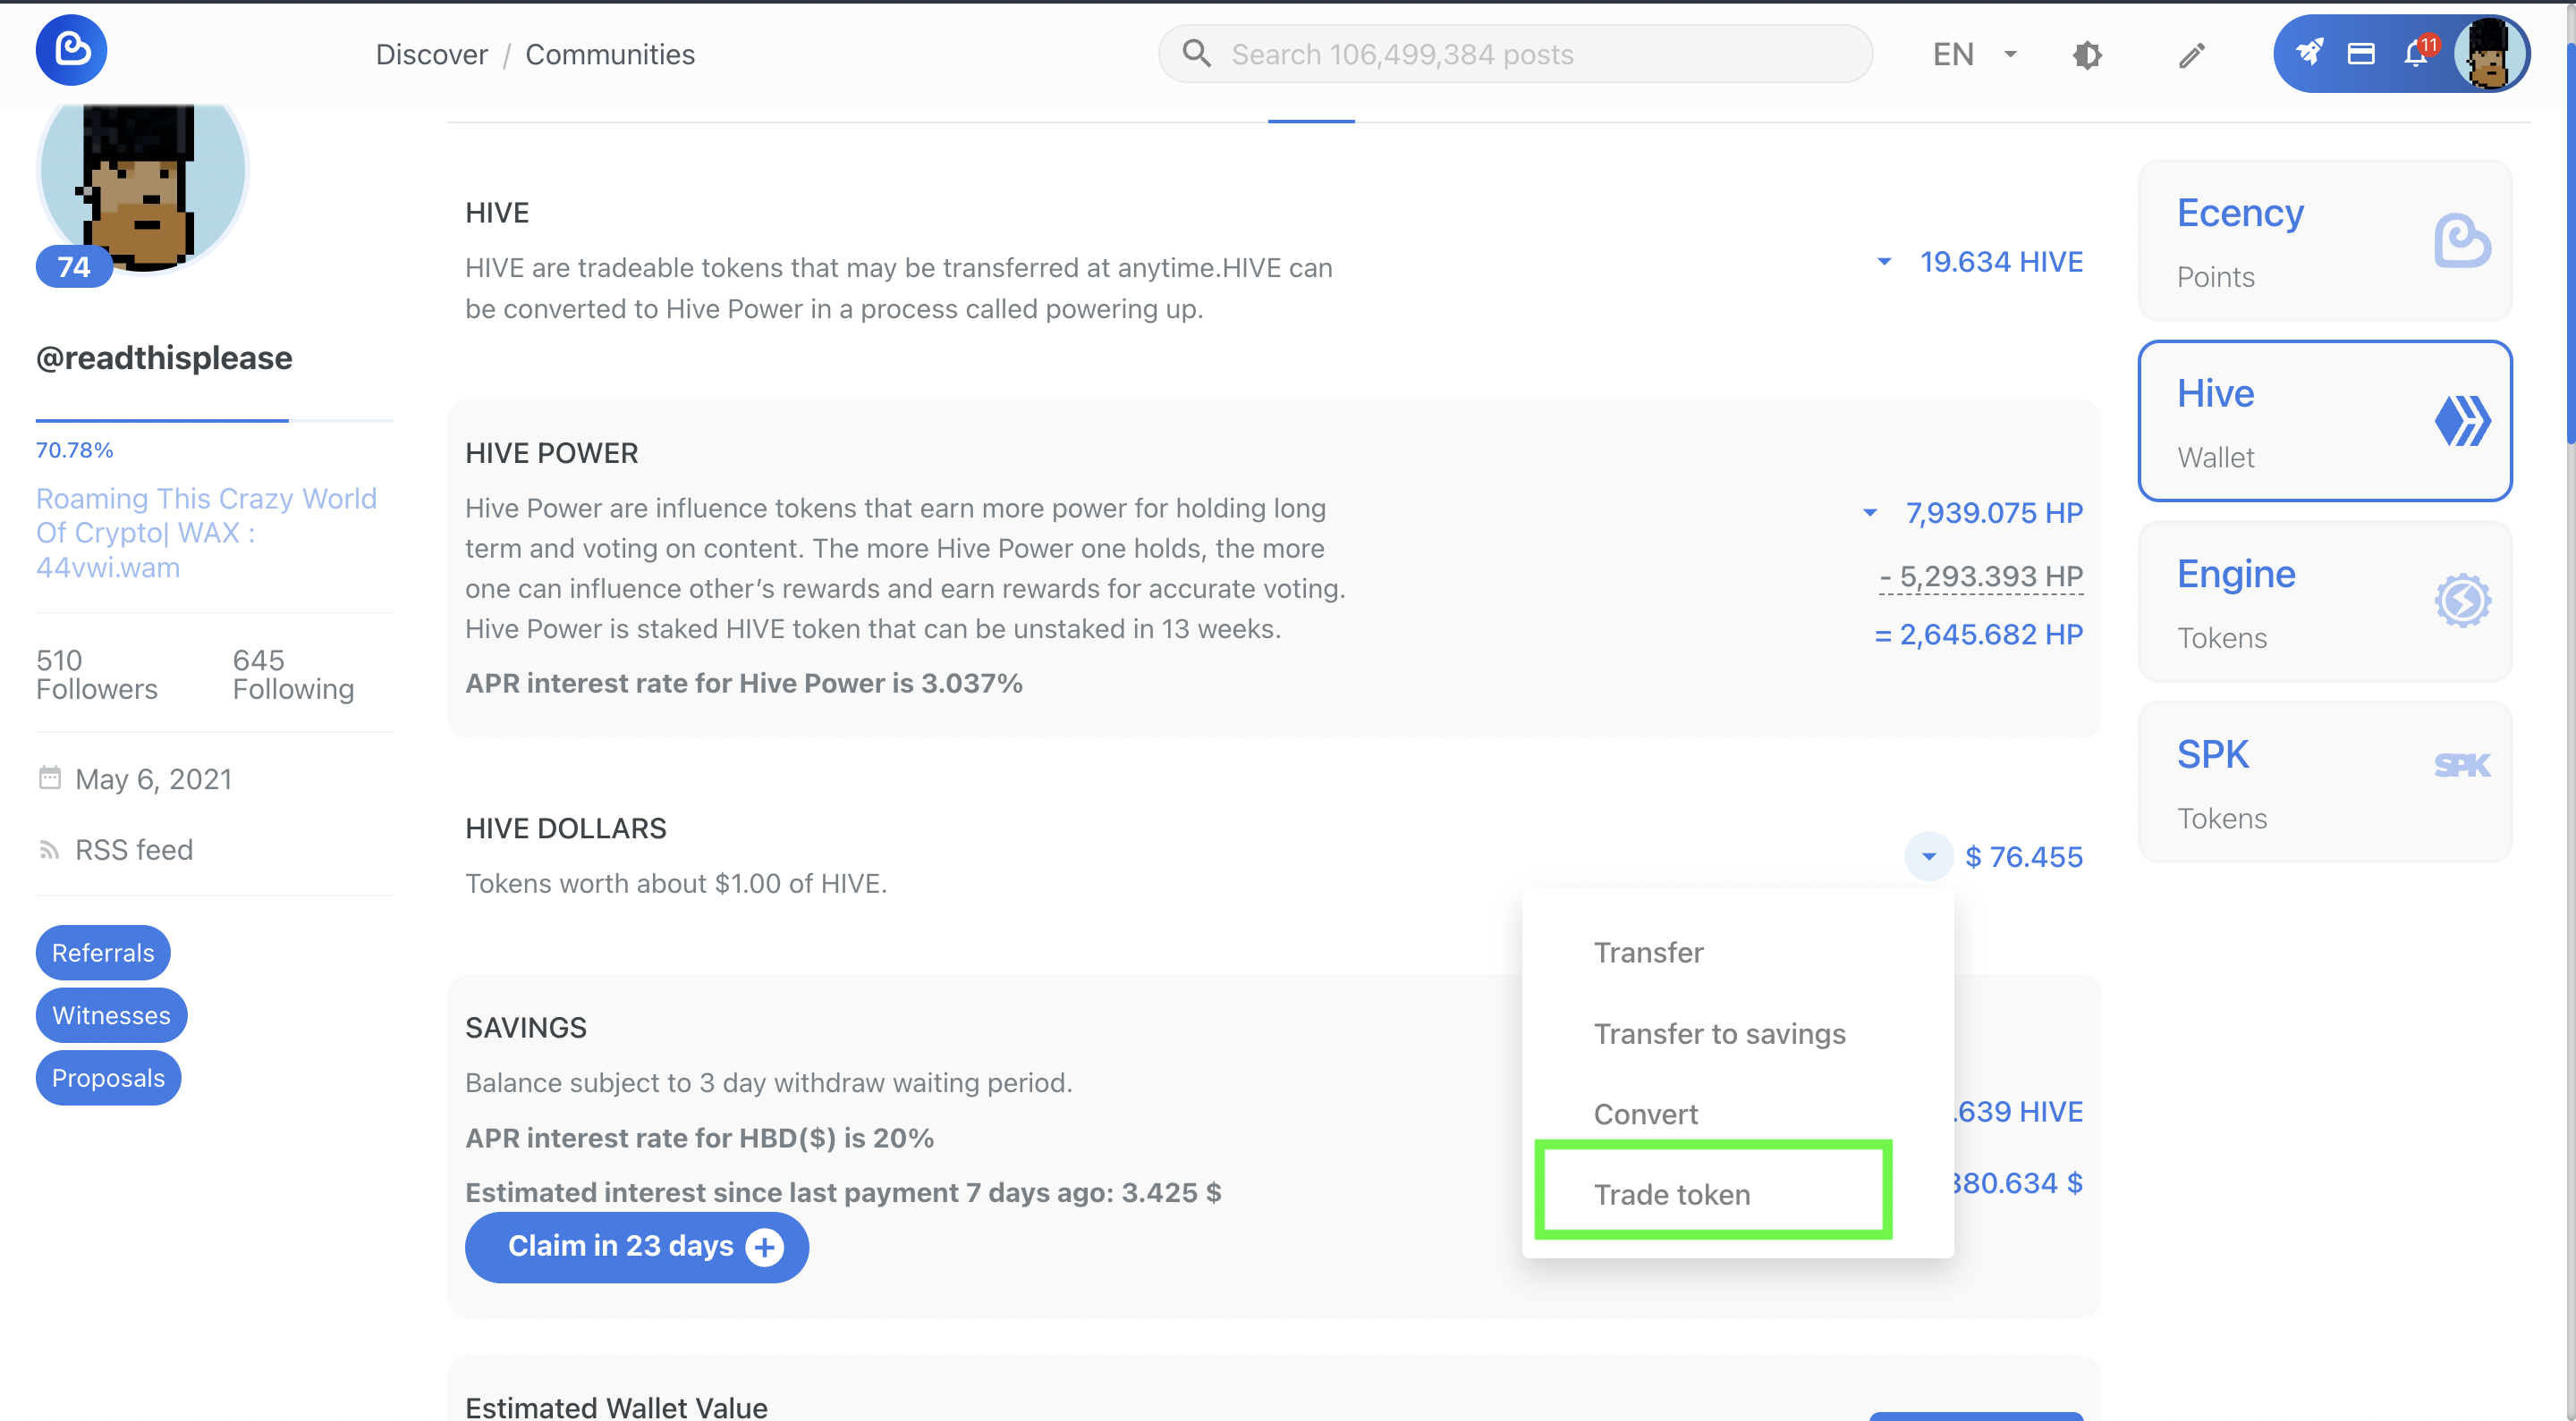Collapse the Hive Dollars $76.455 dropdown
2576x1421 pixels.
pyautogui.click(x=1929, y=856)
